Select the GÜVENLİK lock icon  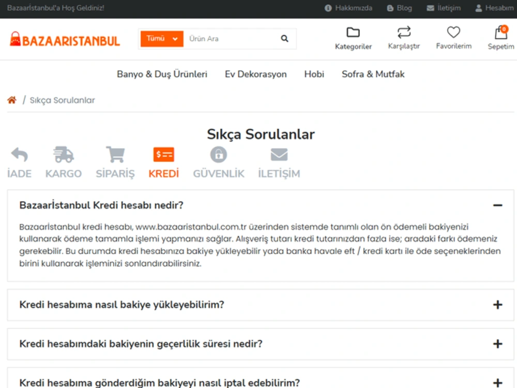(x=219, y=154)
